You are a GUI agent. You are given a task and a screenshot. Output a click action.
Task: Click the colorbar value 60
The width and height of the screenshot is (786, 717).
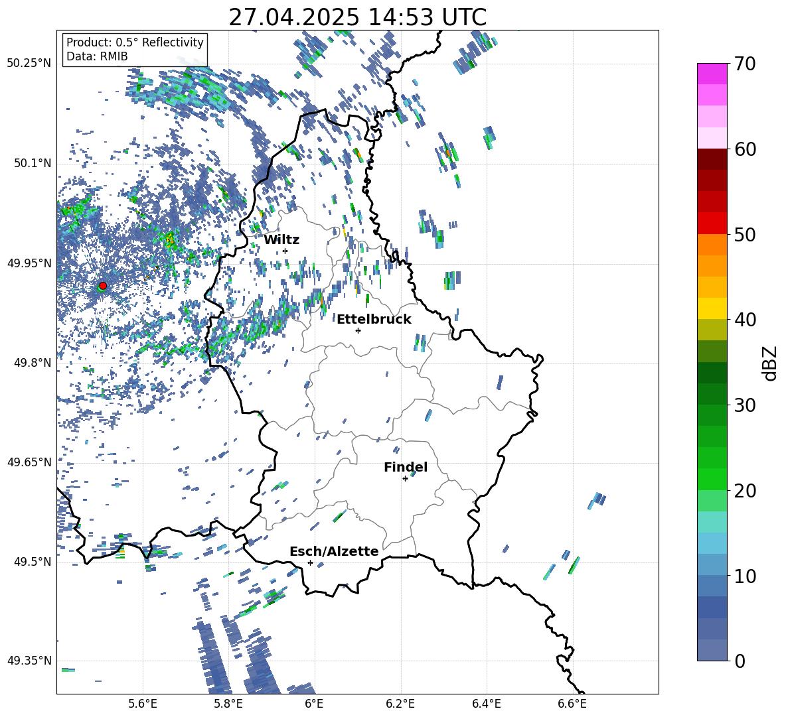click(x=745, y=149)
